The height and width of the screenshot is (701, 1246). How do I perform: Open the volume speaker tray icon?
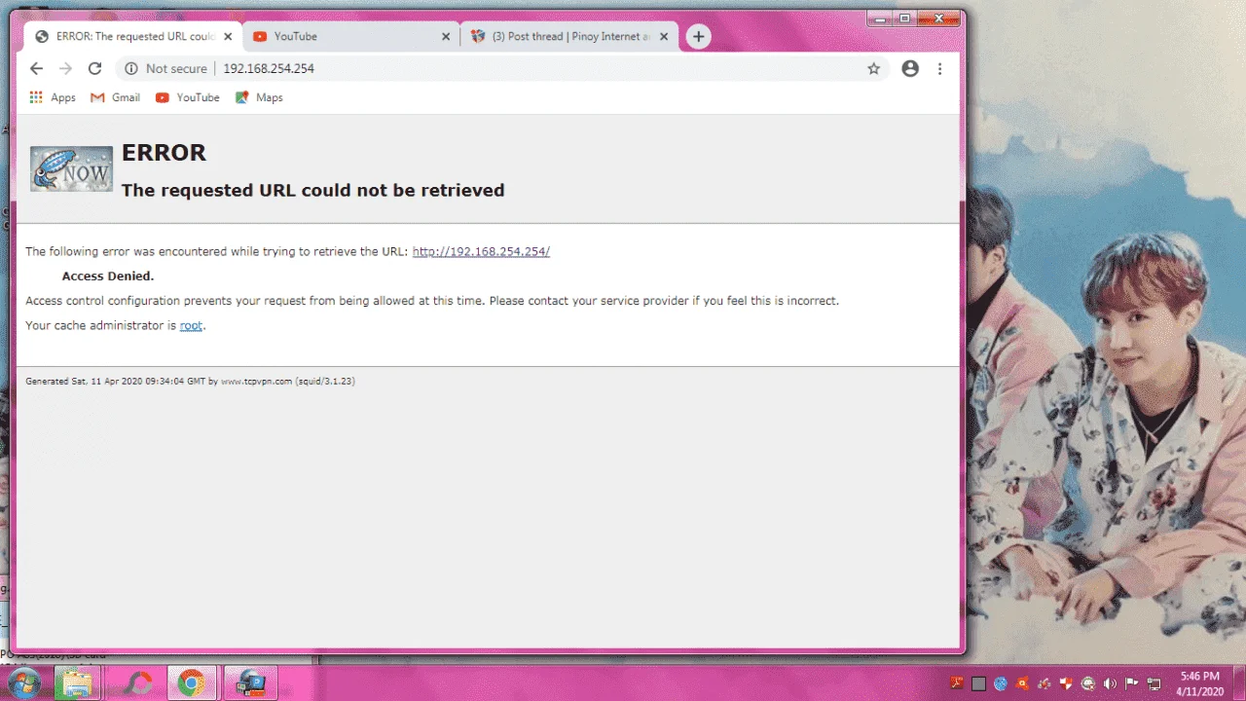(x=1110, y=683)
